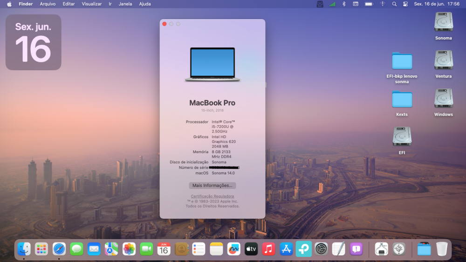Image resolution: width=466 pixels, height=262 pixels.
Task: Open Bluetooth status in menu bar
Action: click(344, 4)
